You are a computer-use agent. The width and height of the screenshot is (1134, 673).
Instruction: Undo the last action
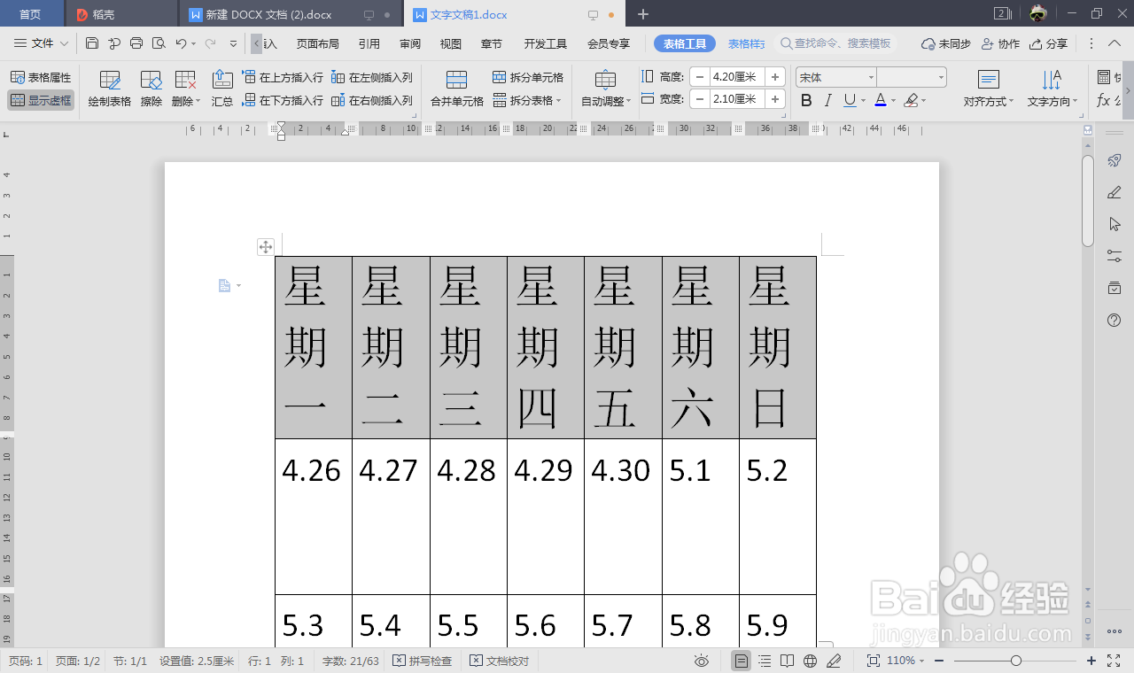point(181,43)
